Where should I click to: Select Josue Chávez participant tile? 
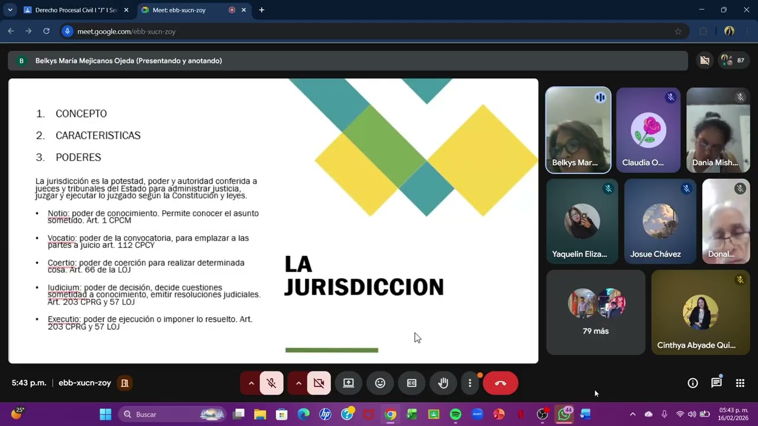[660, 221]
